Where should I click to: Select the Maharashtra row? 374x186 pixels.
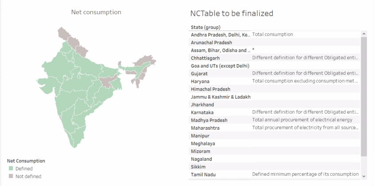[x=205, y=128]
